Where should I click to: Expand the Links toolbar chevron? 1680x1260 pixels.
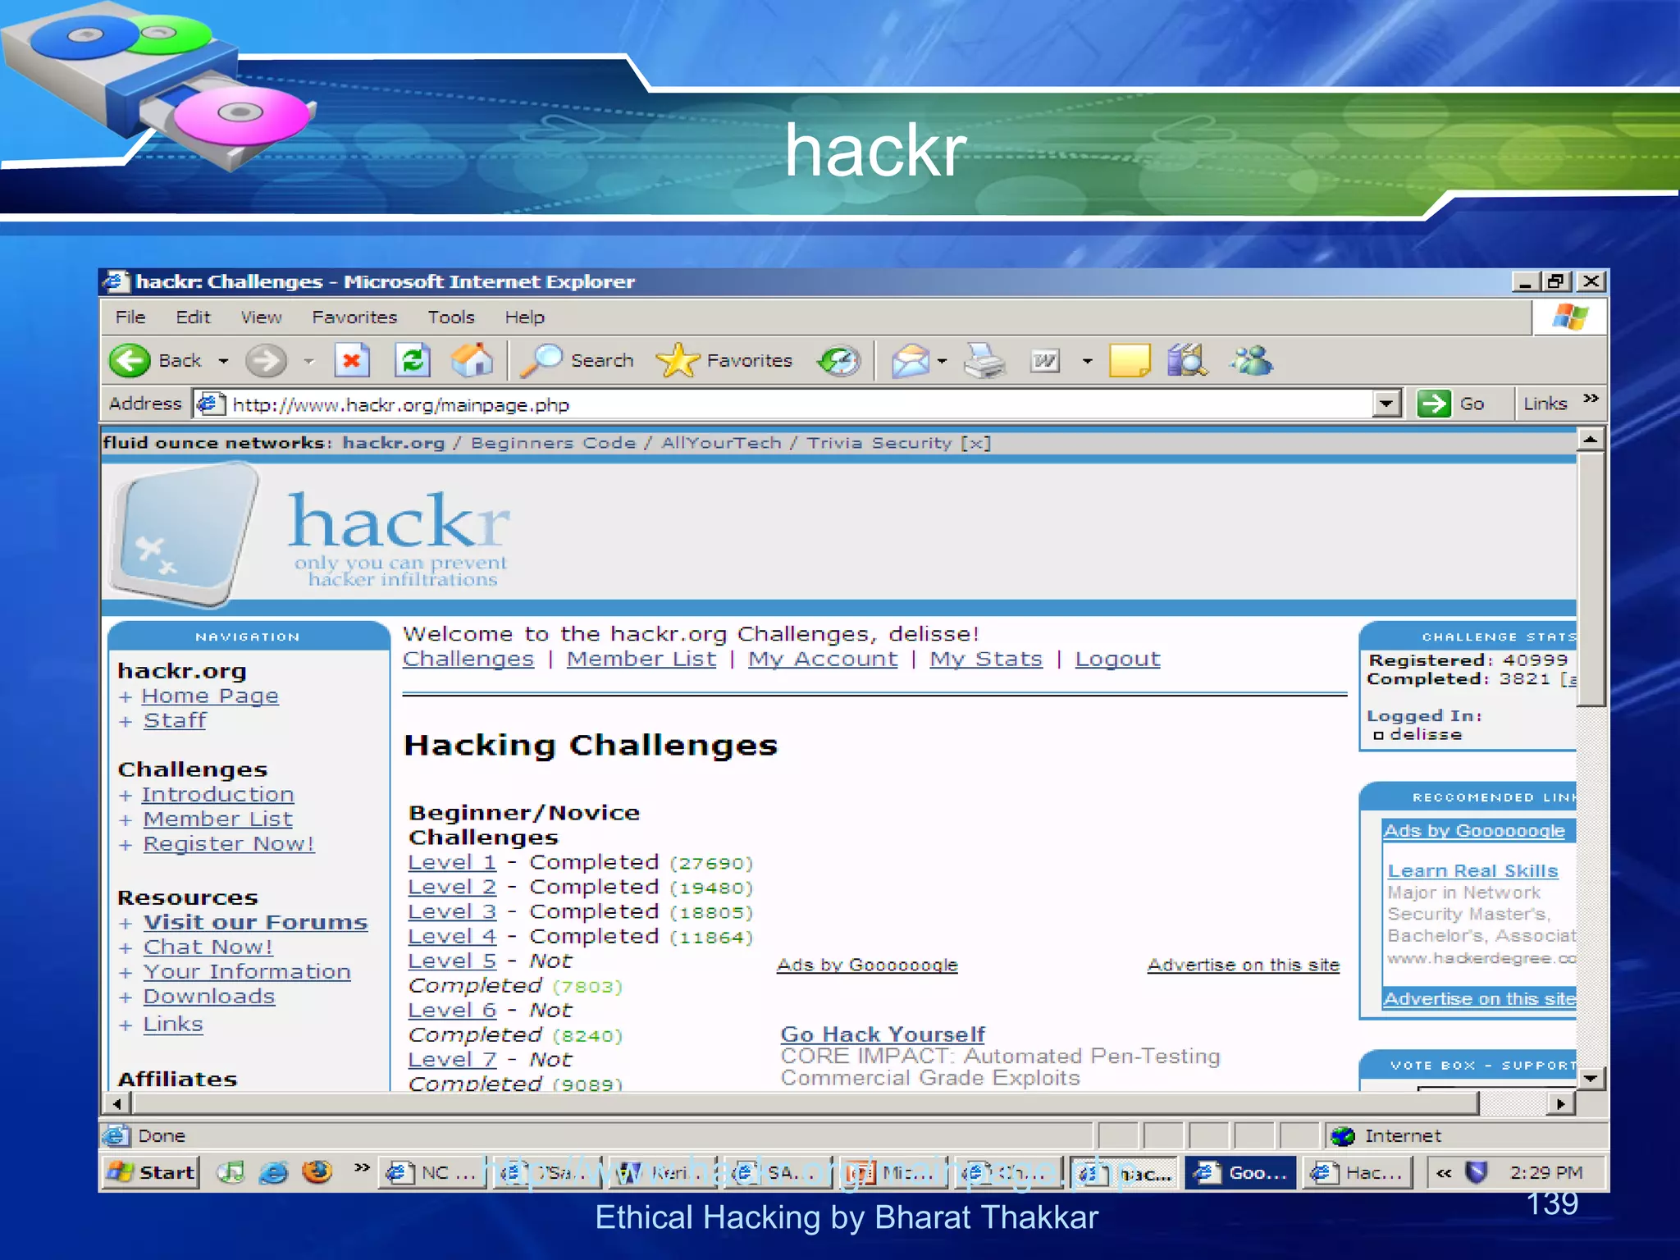[x=1591, y=399]
